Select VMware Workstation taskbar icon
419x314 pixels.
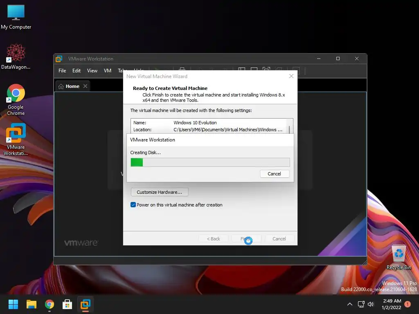[x=86, y=304]
